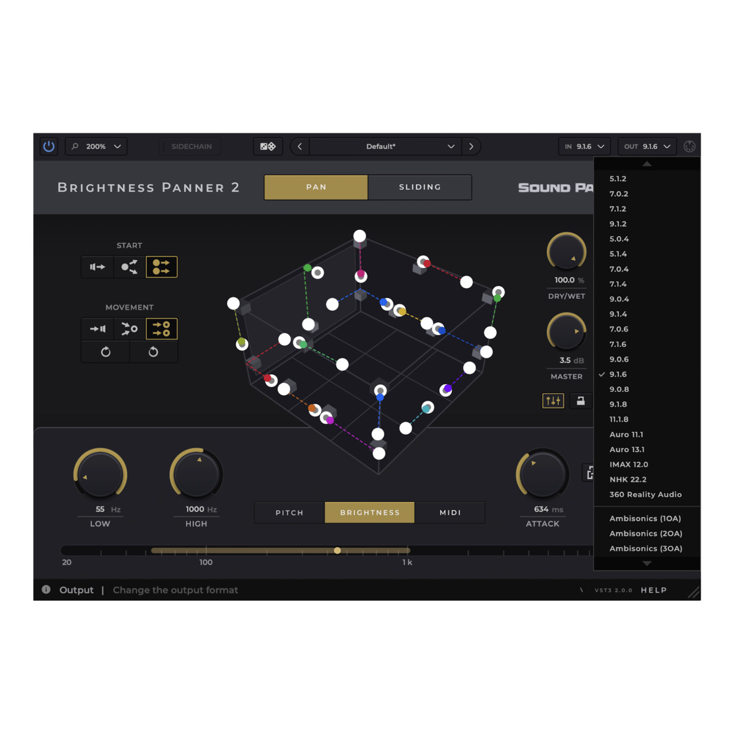Click the right rotation direction icon

pyautogui.click(x=154, y=352)
